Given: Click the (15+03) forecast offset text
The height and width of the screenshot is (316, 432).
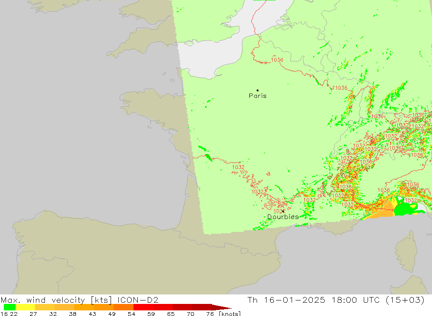Looking at the screenshot, I should (x=405, y=300).
